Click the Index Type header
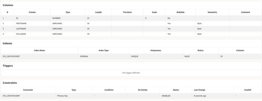The image size is (262, 101). tap(104, 50)
